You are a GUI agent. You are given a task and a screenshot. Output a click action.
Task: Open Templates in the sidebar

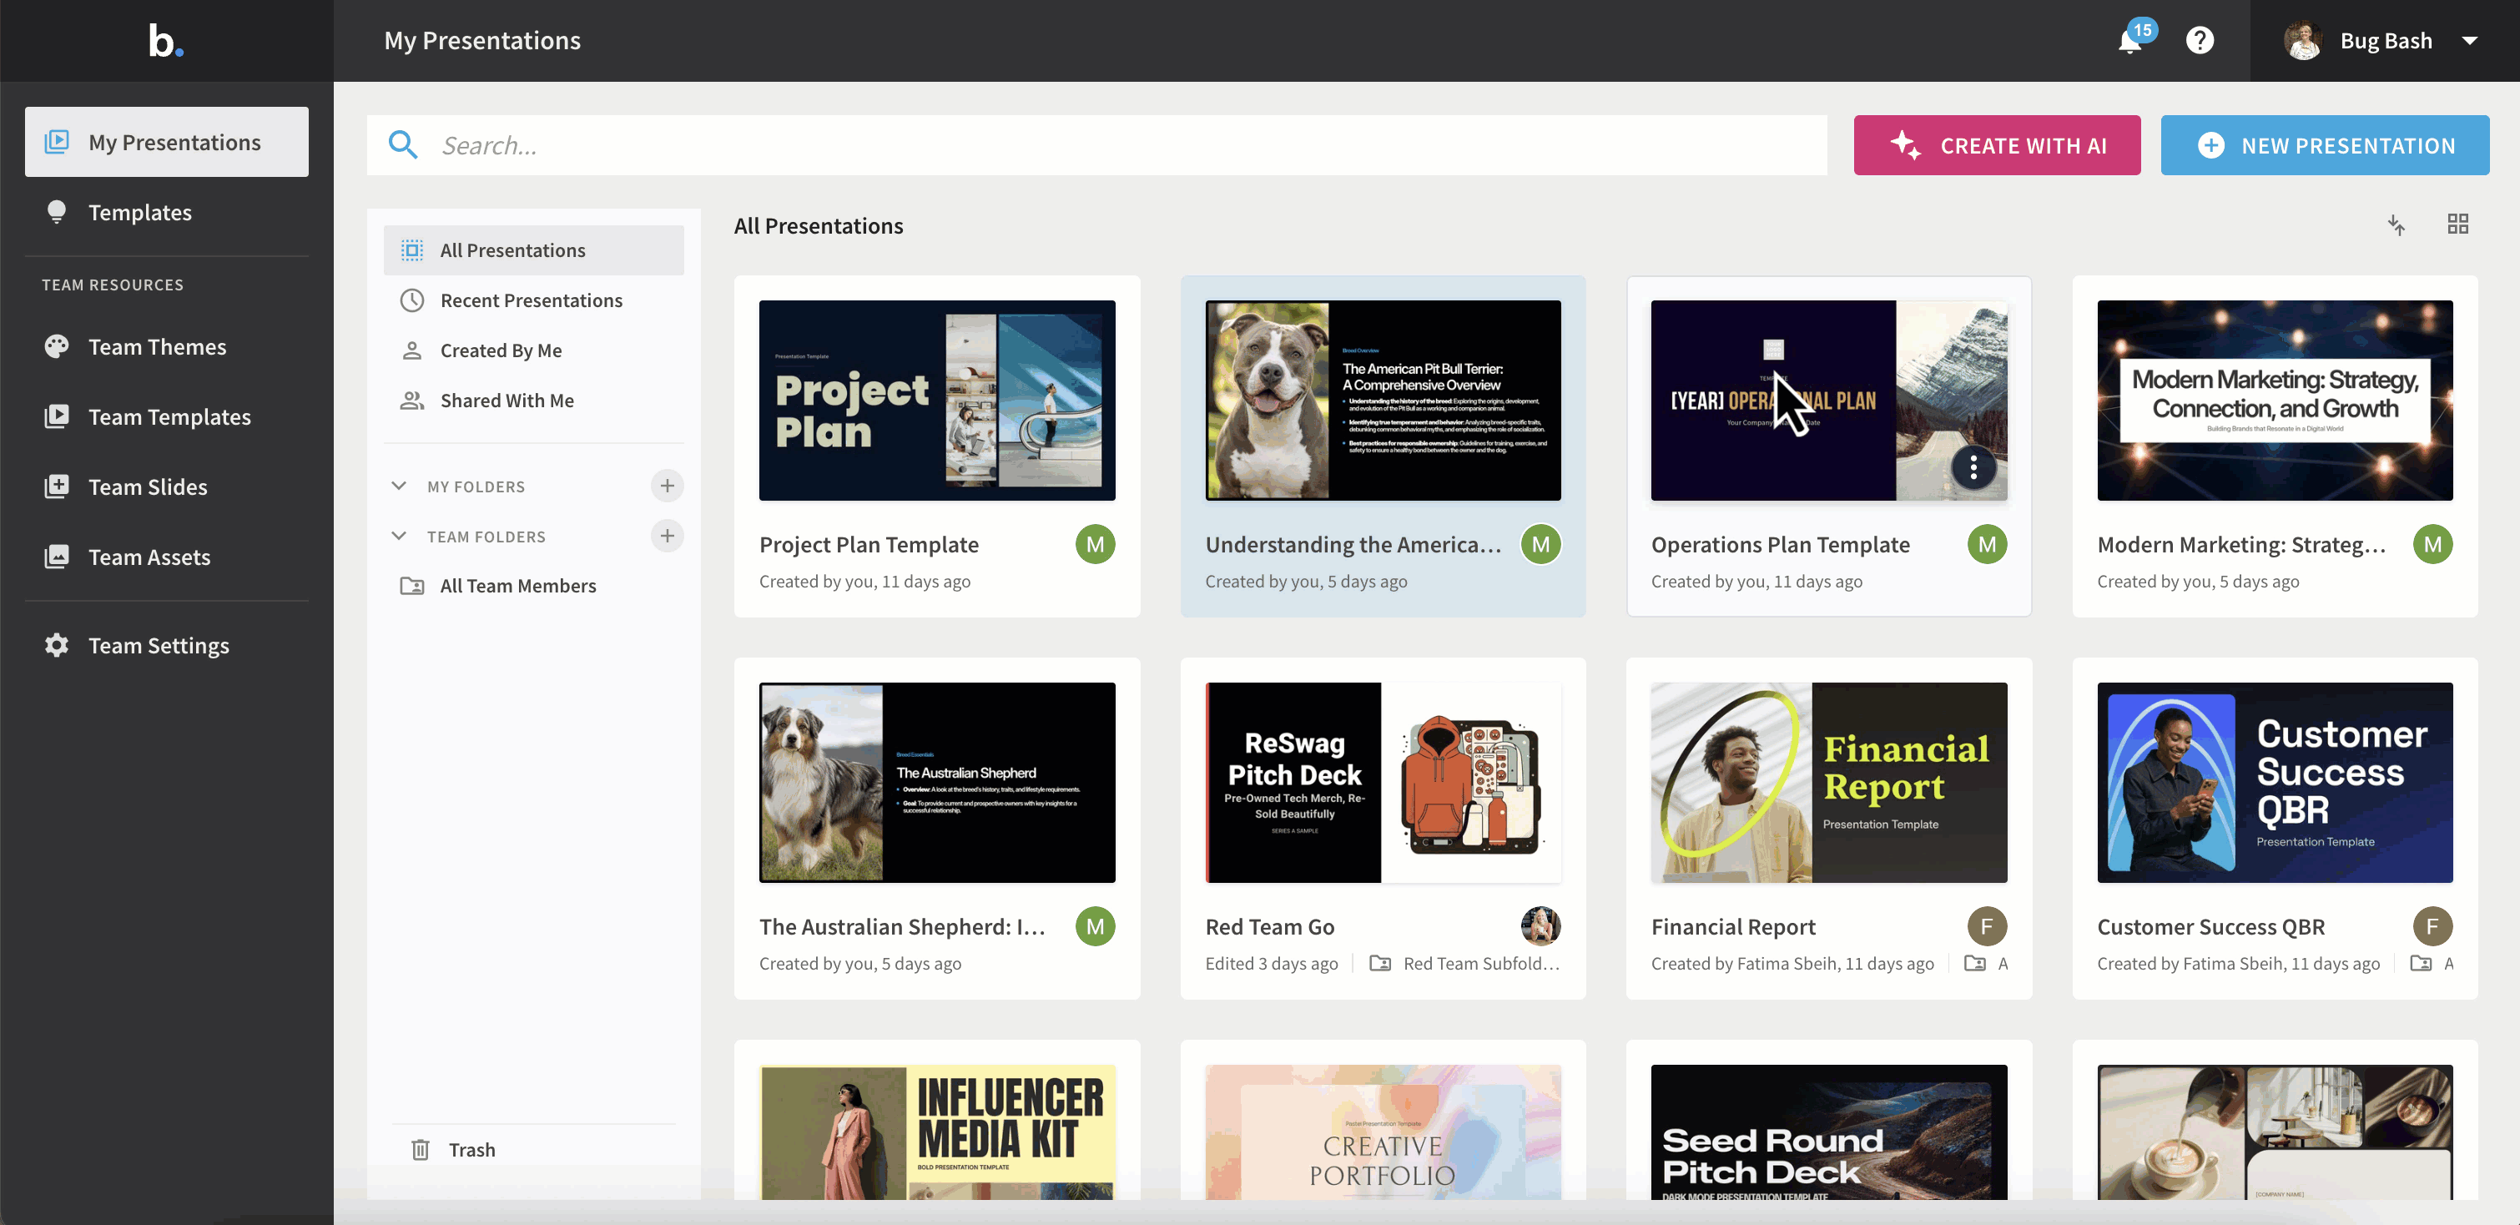(x=166, y=212)
